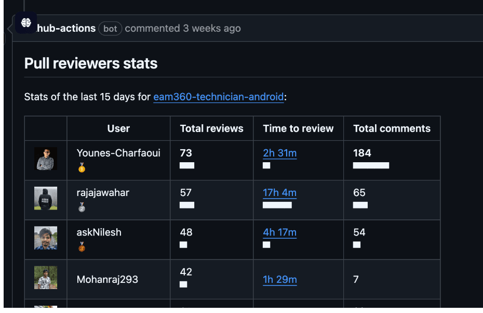
Task: Click the bronze medal icon under askNilesh
Action: (82, 246)
